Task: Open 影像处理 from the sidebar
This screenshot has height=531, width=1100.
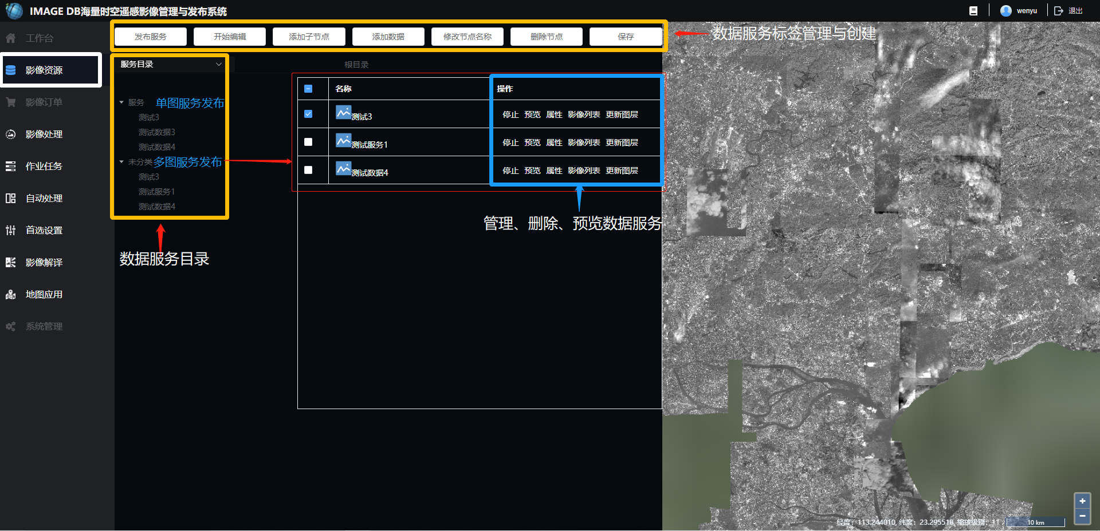Action: 44,134
